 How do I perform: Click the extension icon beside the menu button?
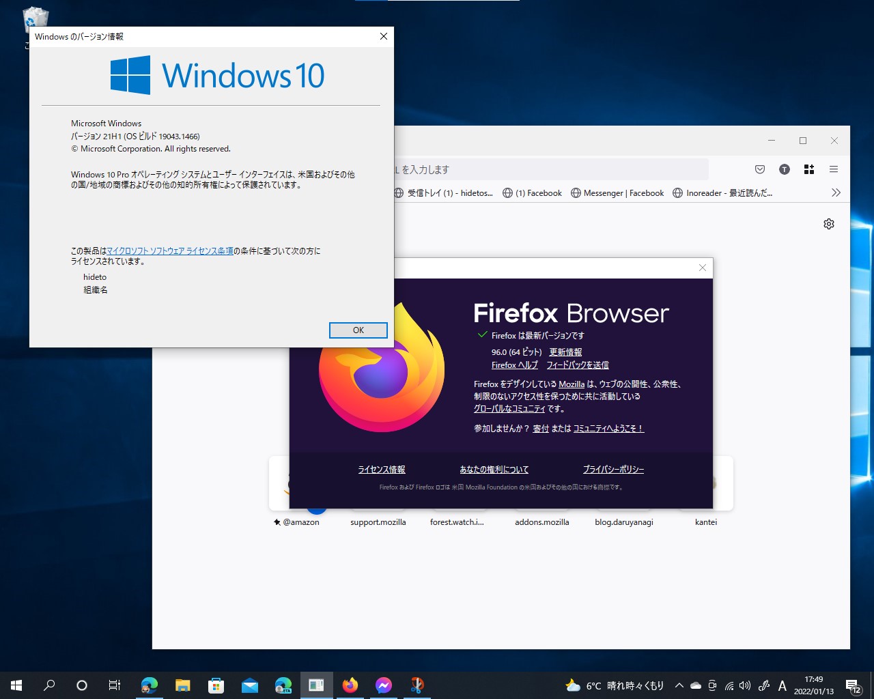[809, 169]
